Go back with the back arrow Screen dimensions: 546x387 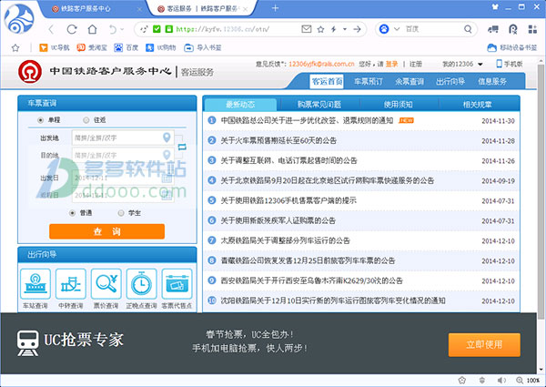pyautogui.click(x=51, y=30)
